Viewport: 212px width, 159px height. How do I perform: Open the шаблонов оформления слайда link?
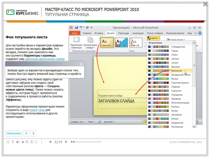[45, 59]
